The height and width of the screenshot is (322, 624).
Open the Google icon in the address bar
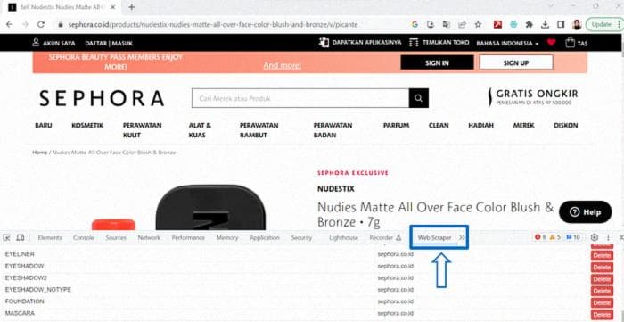[x=415, y=25]
